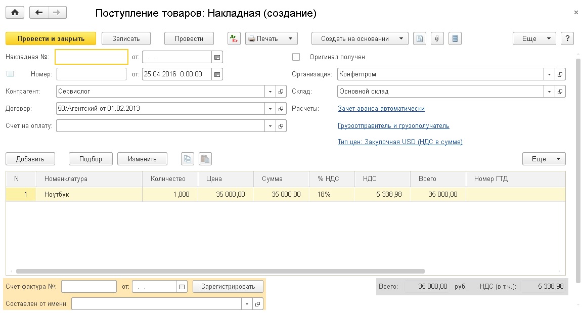Open calendar for Счет-фактура date
582x313 pixels.
click(182, 287)
